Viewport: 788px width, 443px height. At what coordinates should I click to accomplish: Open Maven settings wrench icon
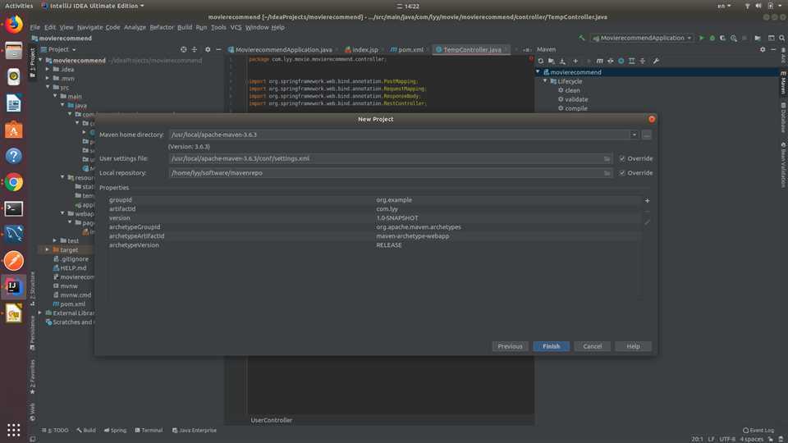[656, 61]
